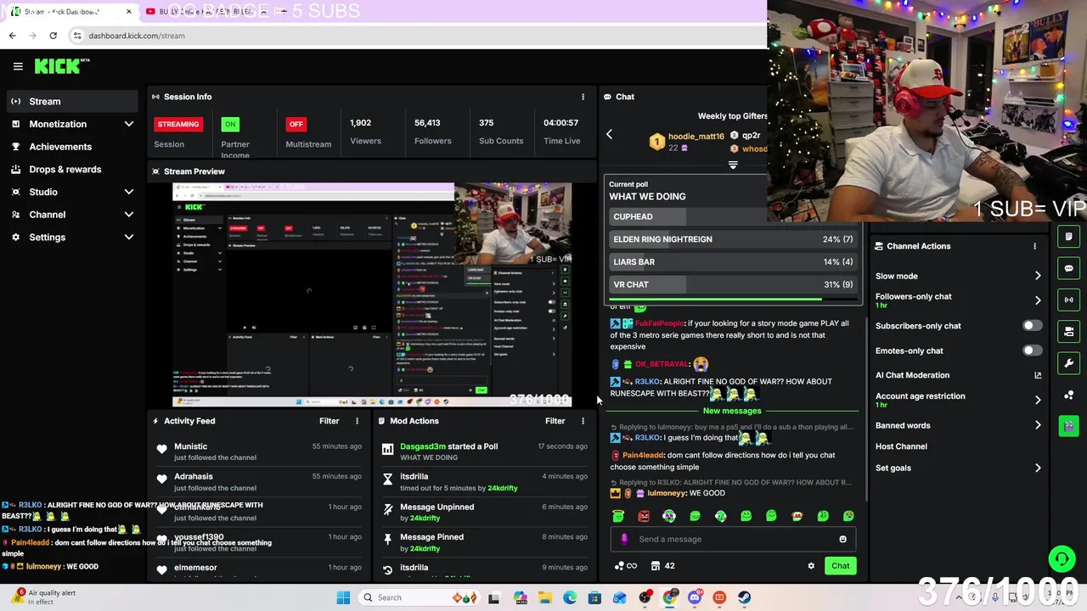Open the green headset support button
1087x611 pixels.
1061,558
